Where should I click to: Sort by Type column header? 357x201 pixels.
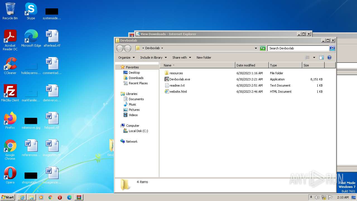pos(285,65)
